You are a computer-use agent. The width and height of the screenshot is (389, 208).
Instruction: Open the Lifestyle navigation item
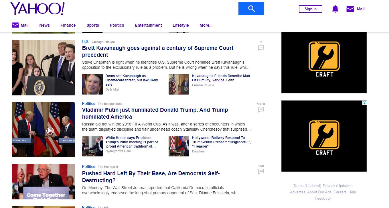click(x=181, y=25)
